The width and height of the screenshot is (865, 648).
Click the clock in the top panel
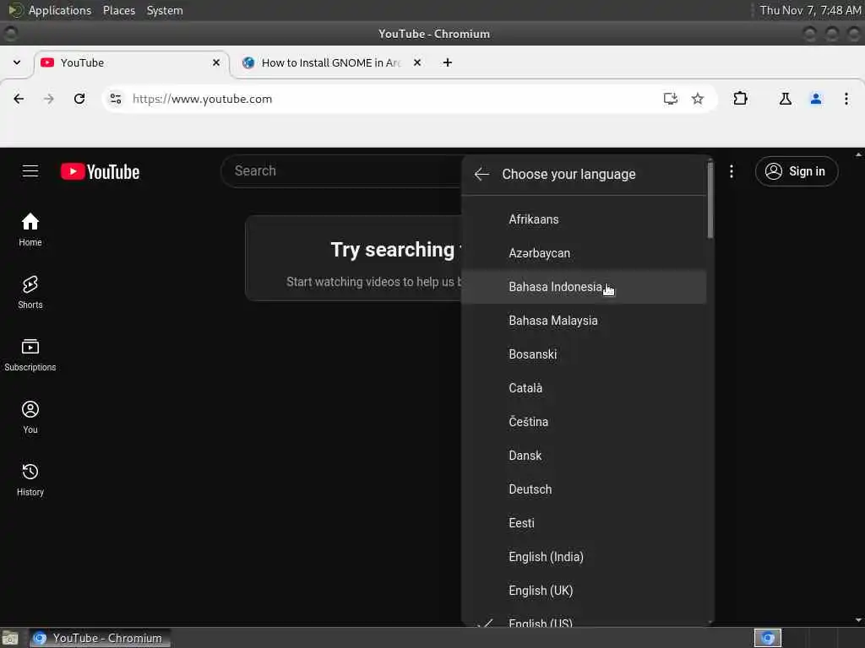point(810,10)
